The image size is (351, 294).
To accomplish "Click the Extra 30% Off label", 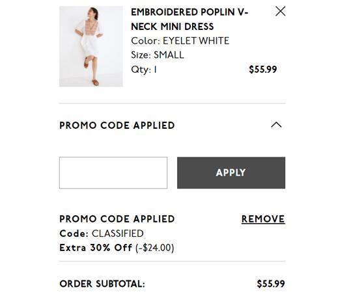I will (x=96, y=248).
